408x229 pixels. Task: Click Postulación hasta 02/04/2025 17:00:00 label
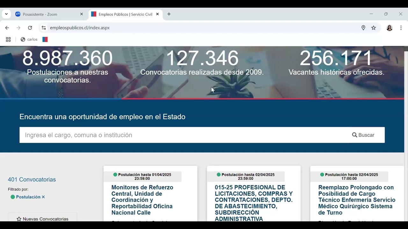(349, 177)
